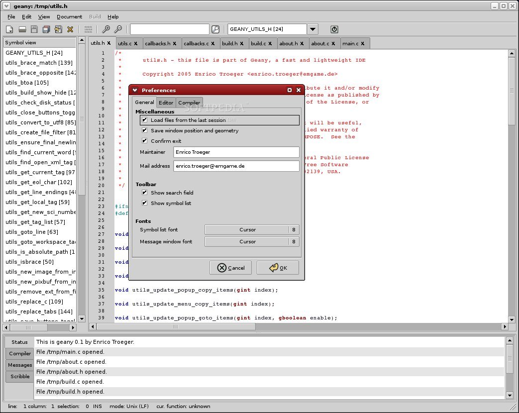The image size is (519, 413).
Task: Open the Document menu
Action: pyautogui.click(x=70, y=16)
